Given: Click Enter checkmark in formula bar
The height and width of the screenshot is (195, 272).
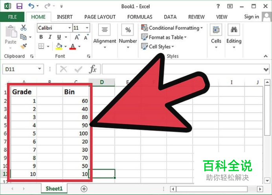Looking at the screenshot, I should 78,70.
